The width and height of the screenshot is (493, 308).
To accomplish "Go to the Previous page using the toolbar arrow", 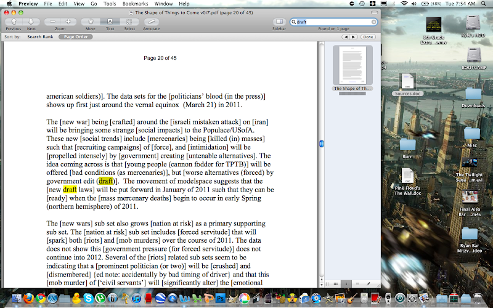I will click(x=14, y=22).
